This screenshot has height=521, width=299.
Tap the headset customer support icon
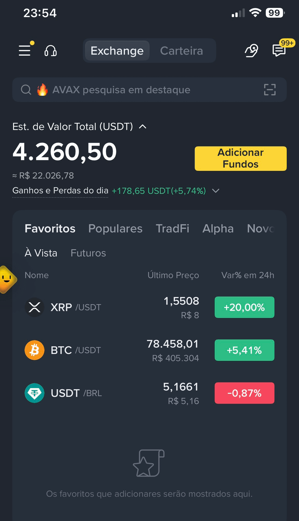point(51,51)
